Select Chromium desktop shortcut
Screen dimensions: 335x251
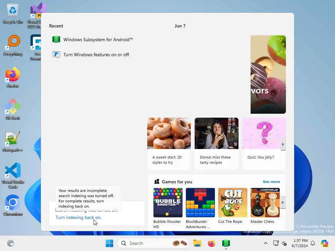[x=13, y=205]
